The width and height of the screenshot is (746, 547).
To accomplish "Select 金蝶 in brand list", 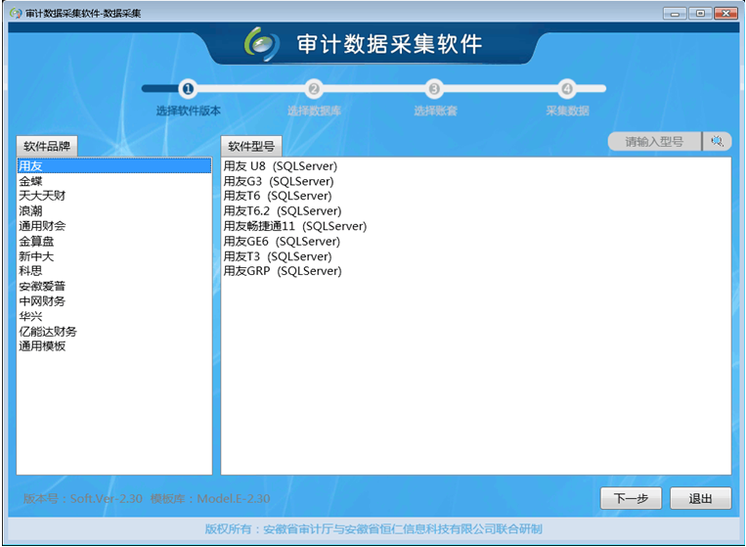I will [x=114, y=181].
